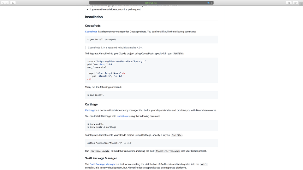Click the GitHub, Inc. address bar
The height and width of the screenshot is (170, 303).
point(151,3)
